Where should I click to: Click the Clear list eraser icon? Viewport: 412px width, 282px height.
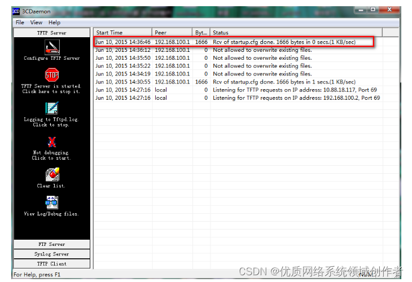tap(52, 174)
